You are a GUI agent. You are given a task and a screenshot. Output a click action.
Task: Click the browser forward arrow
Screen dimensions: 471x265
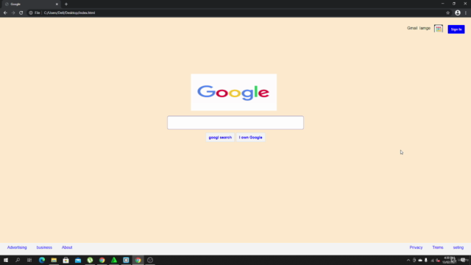(13, 13)
